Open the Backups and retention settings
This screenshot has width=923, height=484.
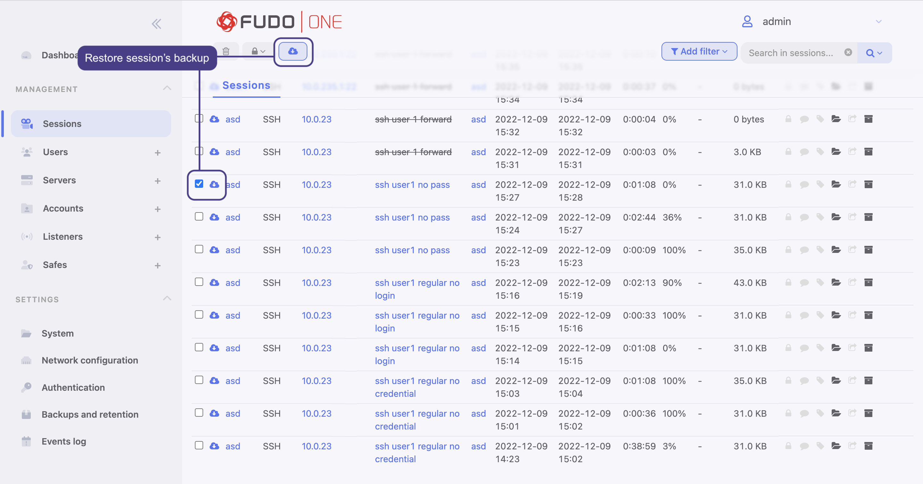90,414
